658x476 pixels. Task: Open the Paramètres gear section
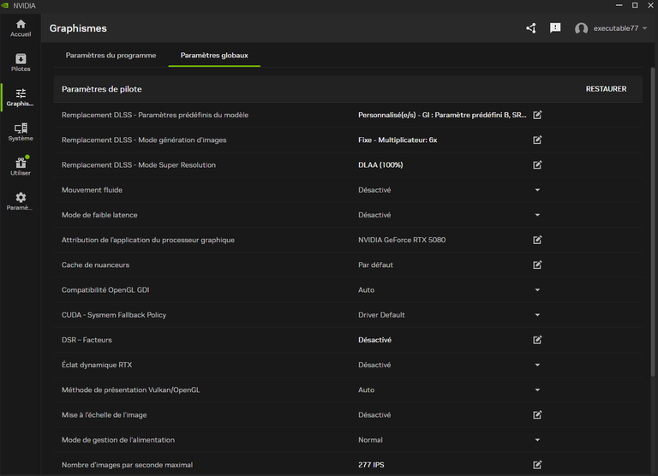[x=21, y=201]
